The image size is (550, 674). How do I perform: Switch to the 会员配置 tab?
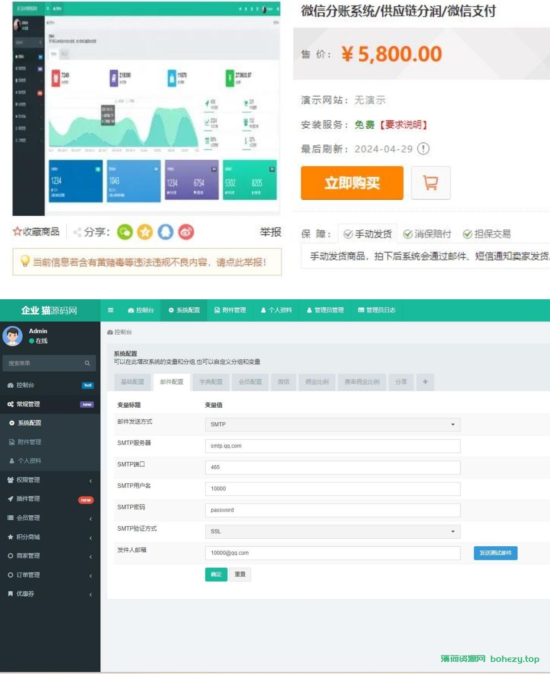pyautogui.click(x=250, y=382)
